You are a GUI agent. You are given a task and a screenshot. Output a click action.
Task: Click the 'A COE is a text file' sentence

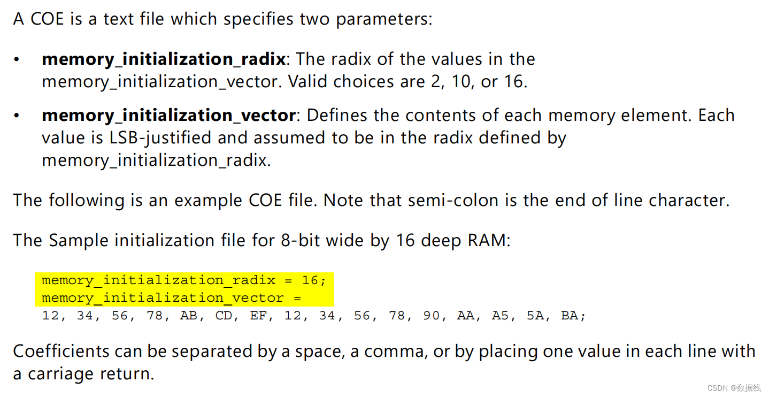pos(222,19)
